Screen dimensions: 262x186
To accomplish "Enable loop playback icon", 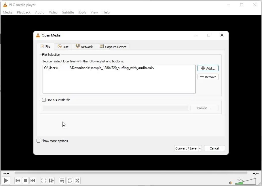I will coord(70,181).
